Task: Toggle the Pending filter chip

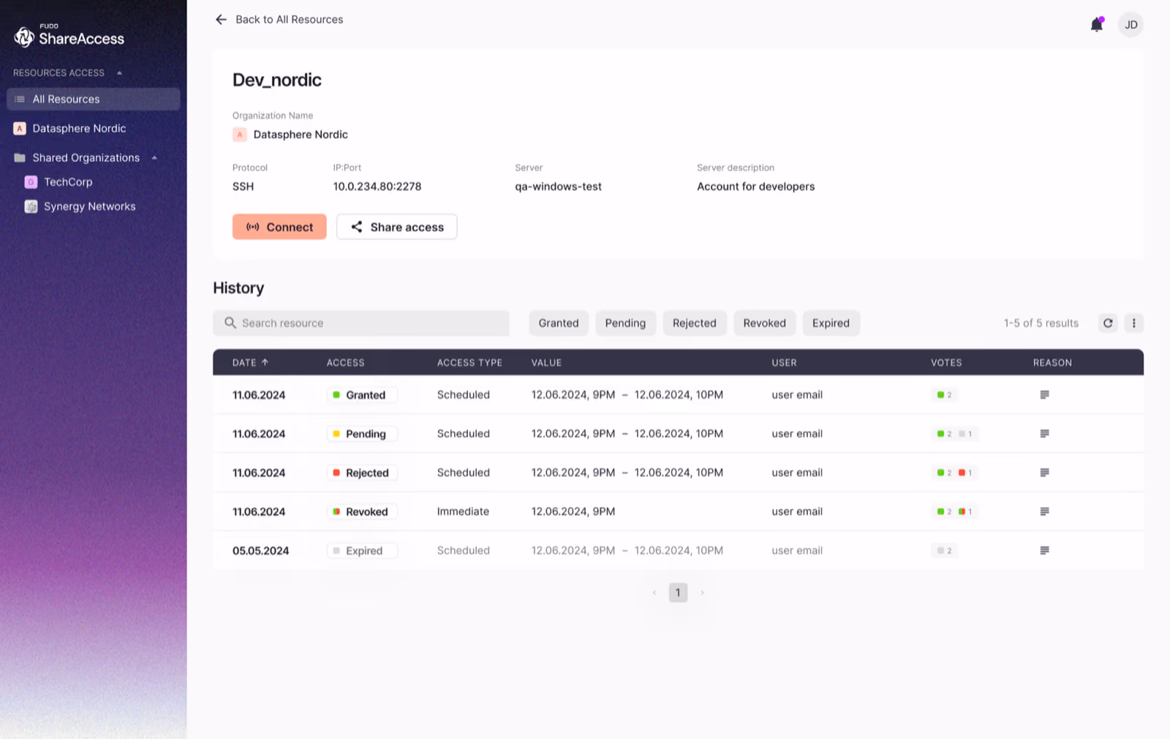Action: pyautogui.click(x=625, y=323)
